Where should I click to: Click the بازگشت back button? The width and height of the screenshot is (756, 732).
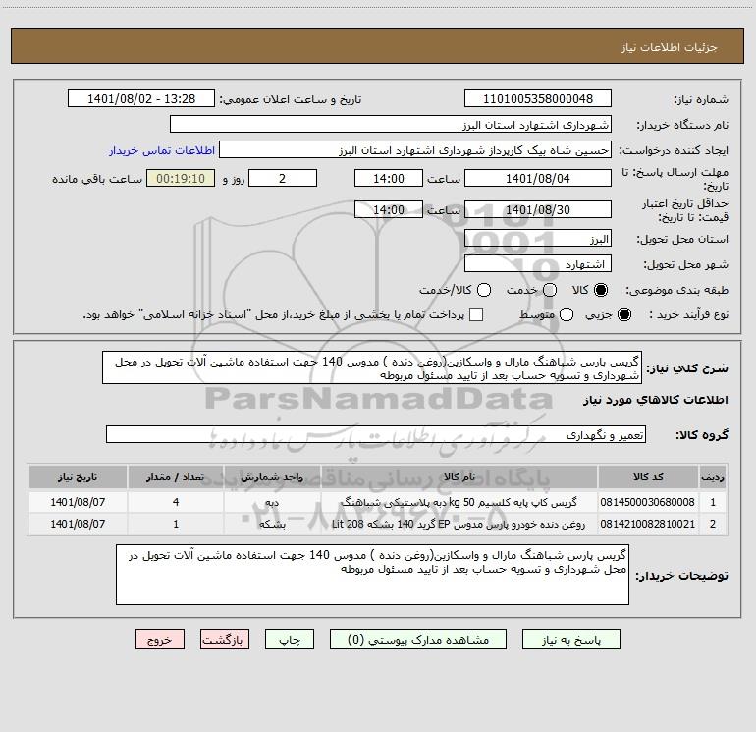point(225,640)
